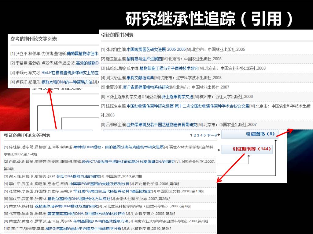Click the 引证的图书列表 heading

click(117, 35)
